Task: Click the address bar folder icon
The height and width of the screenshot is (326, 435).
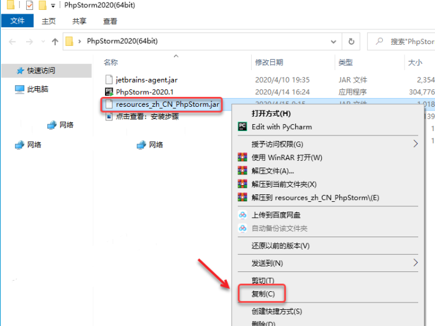Action: (70, 42)
